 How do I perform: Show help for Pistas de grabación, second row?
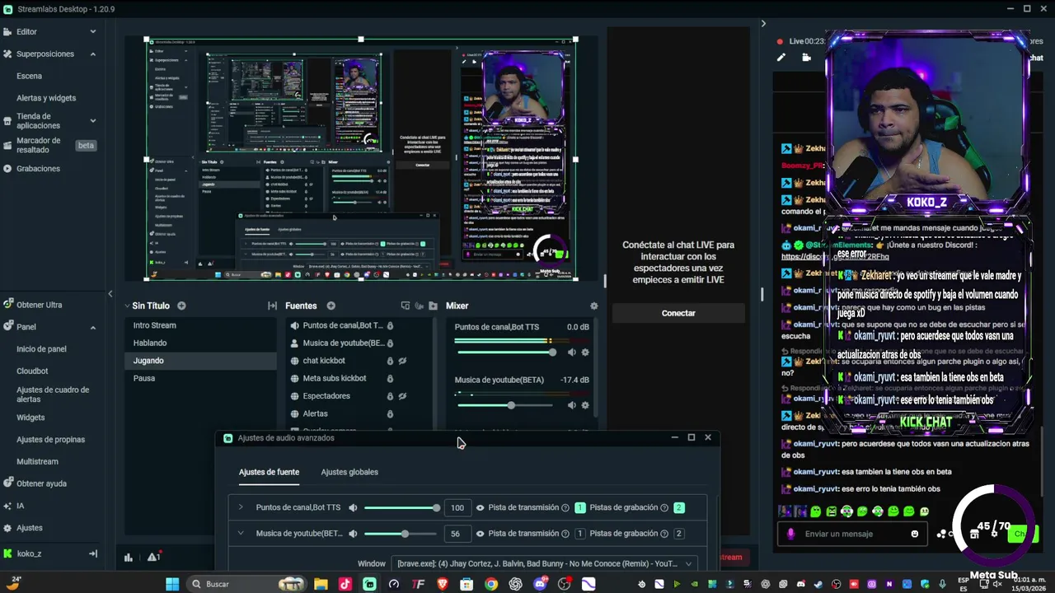click(664, 534)
